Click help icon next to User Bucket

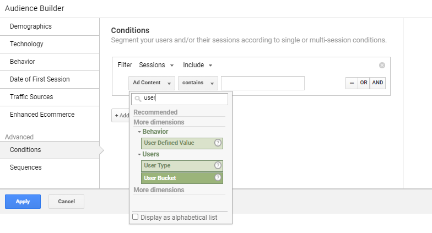click(218, 178)
